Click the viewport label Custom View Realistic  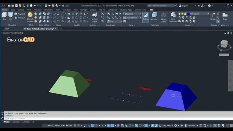point(12,33)
